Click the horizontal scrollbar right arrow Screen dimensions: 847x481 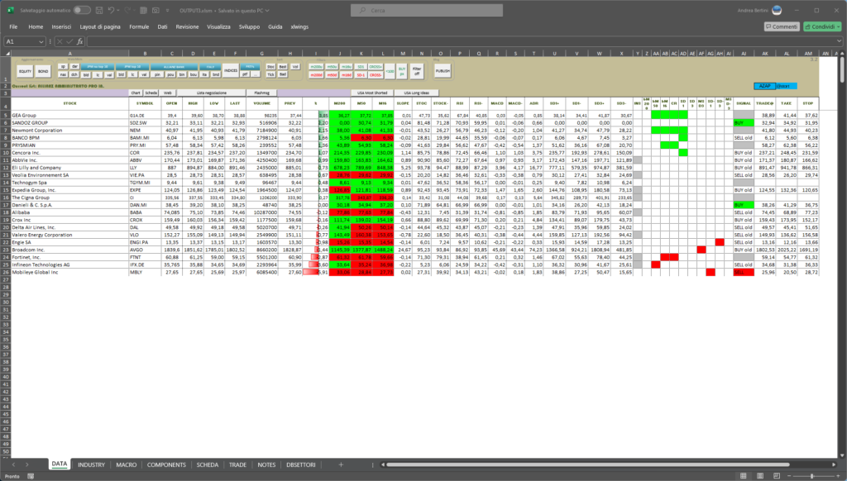coord(834,464)
